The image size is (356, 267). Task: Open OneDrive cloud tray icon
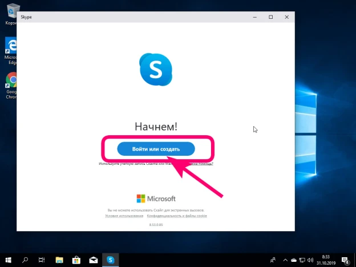click(x=294, y=260)
